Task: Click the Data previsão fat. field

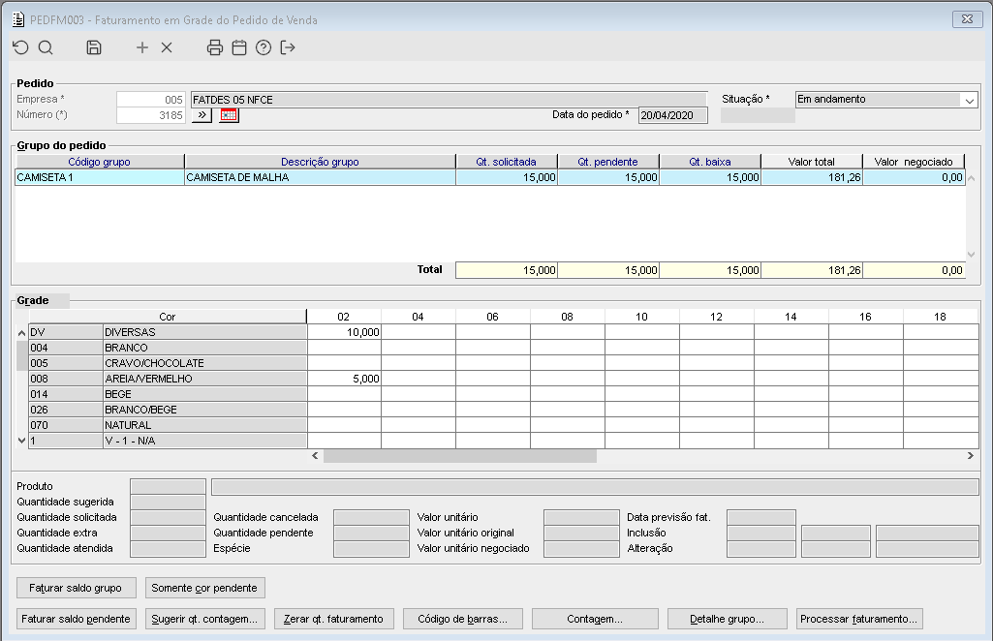Action: (x=761, y=517)
